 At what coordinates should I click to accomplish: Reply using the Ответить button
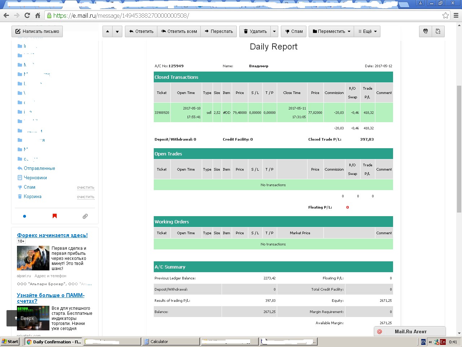click(141, 31)
